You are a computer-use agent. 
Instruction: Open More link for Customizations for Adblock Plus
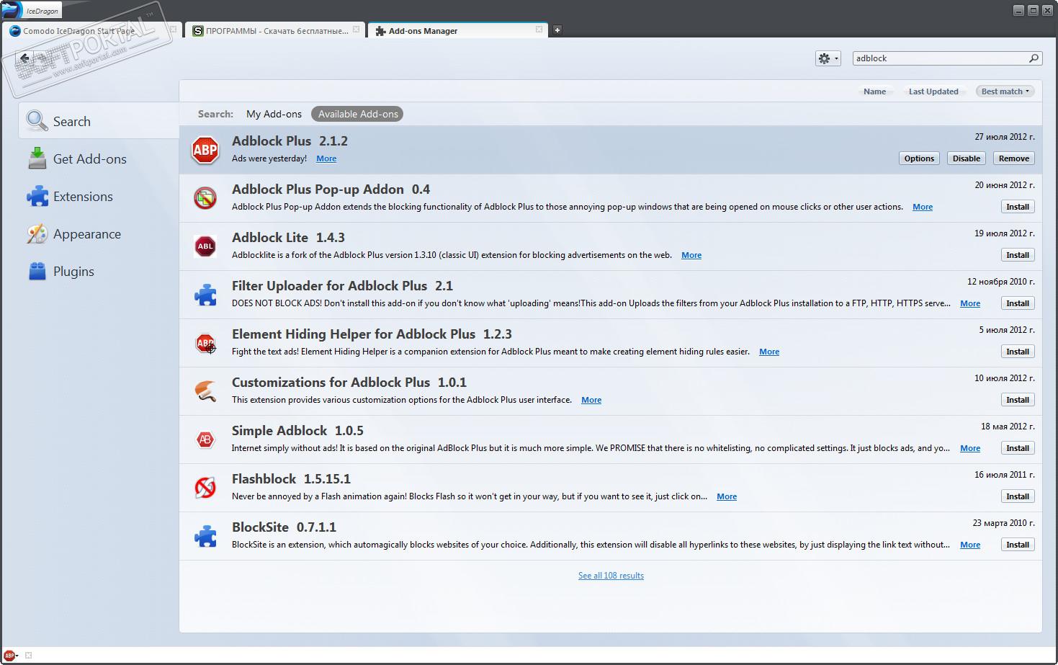tap(591, 400)
